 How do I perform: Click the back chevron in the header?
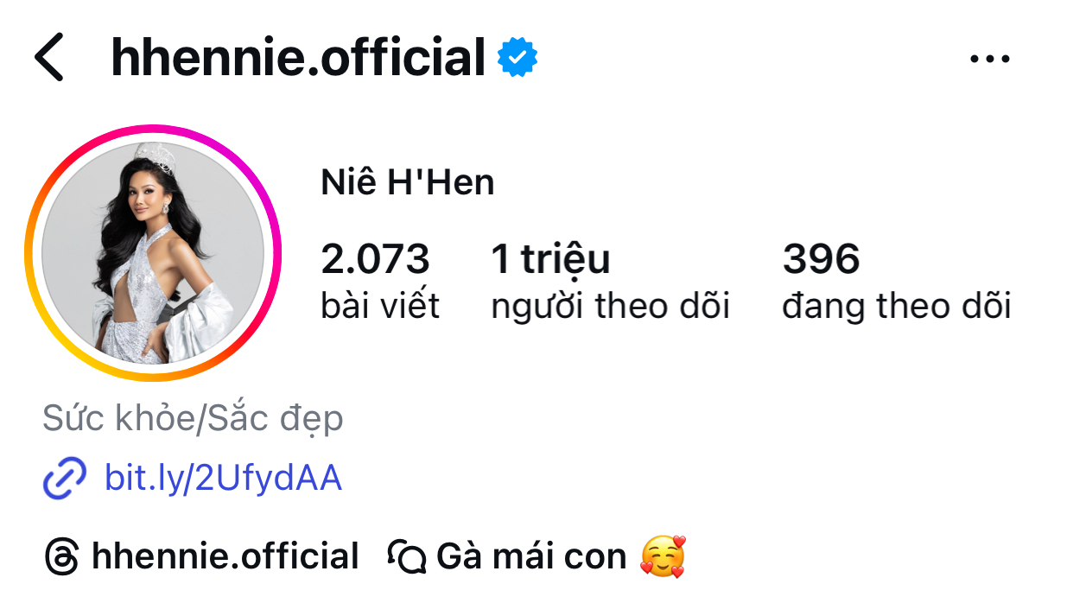click(x=54, y=57)
